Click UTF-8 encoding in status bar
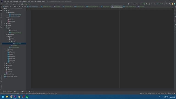Viewport: 176px width, 99px height. click(162, 94)
